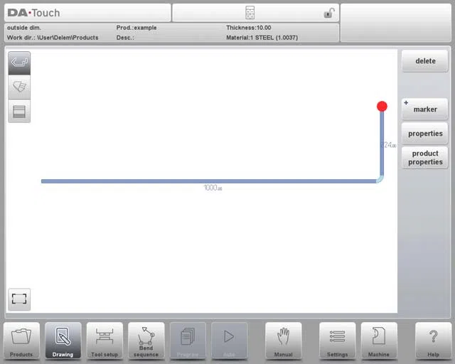Select the Drawing mode button
Screen dimensions: 455x364
pyautogui.click(x=63, y=341)
